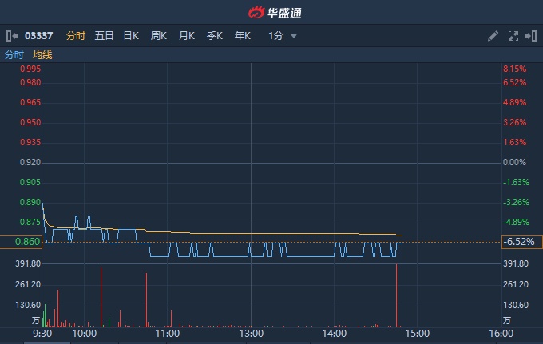Switch to the 年K chart tab

[243, 36]
